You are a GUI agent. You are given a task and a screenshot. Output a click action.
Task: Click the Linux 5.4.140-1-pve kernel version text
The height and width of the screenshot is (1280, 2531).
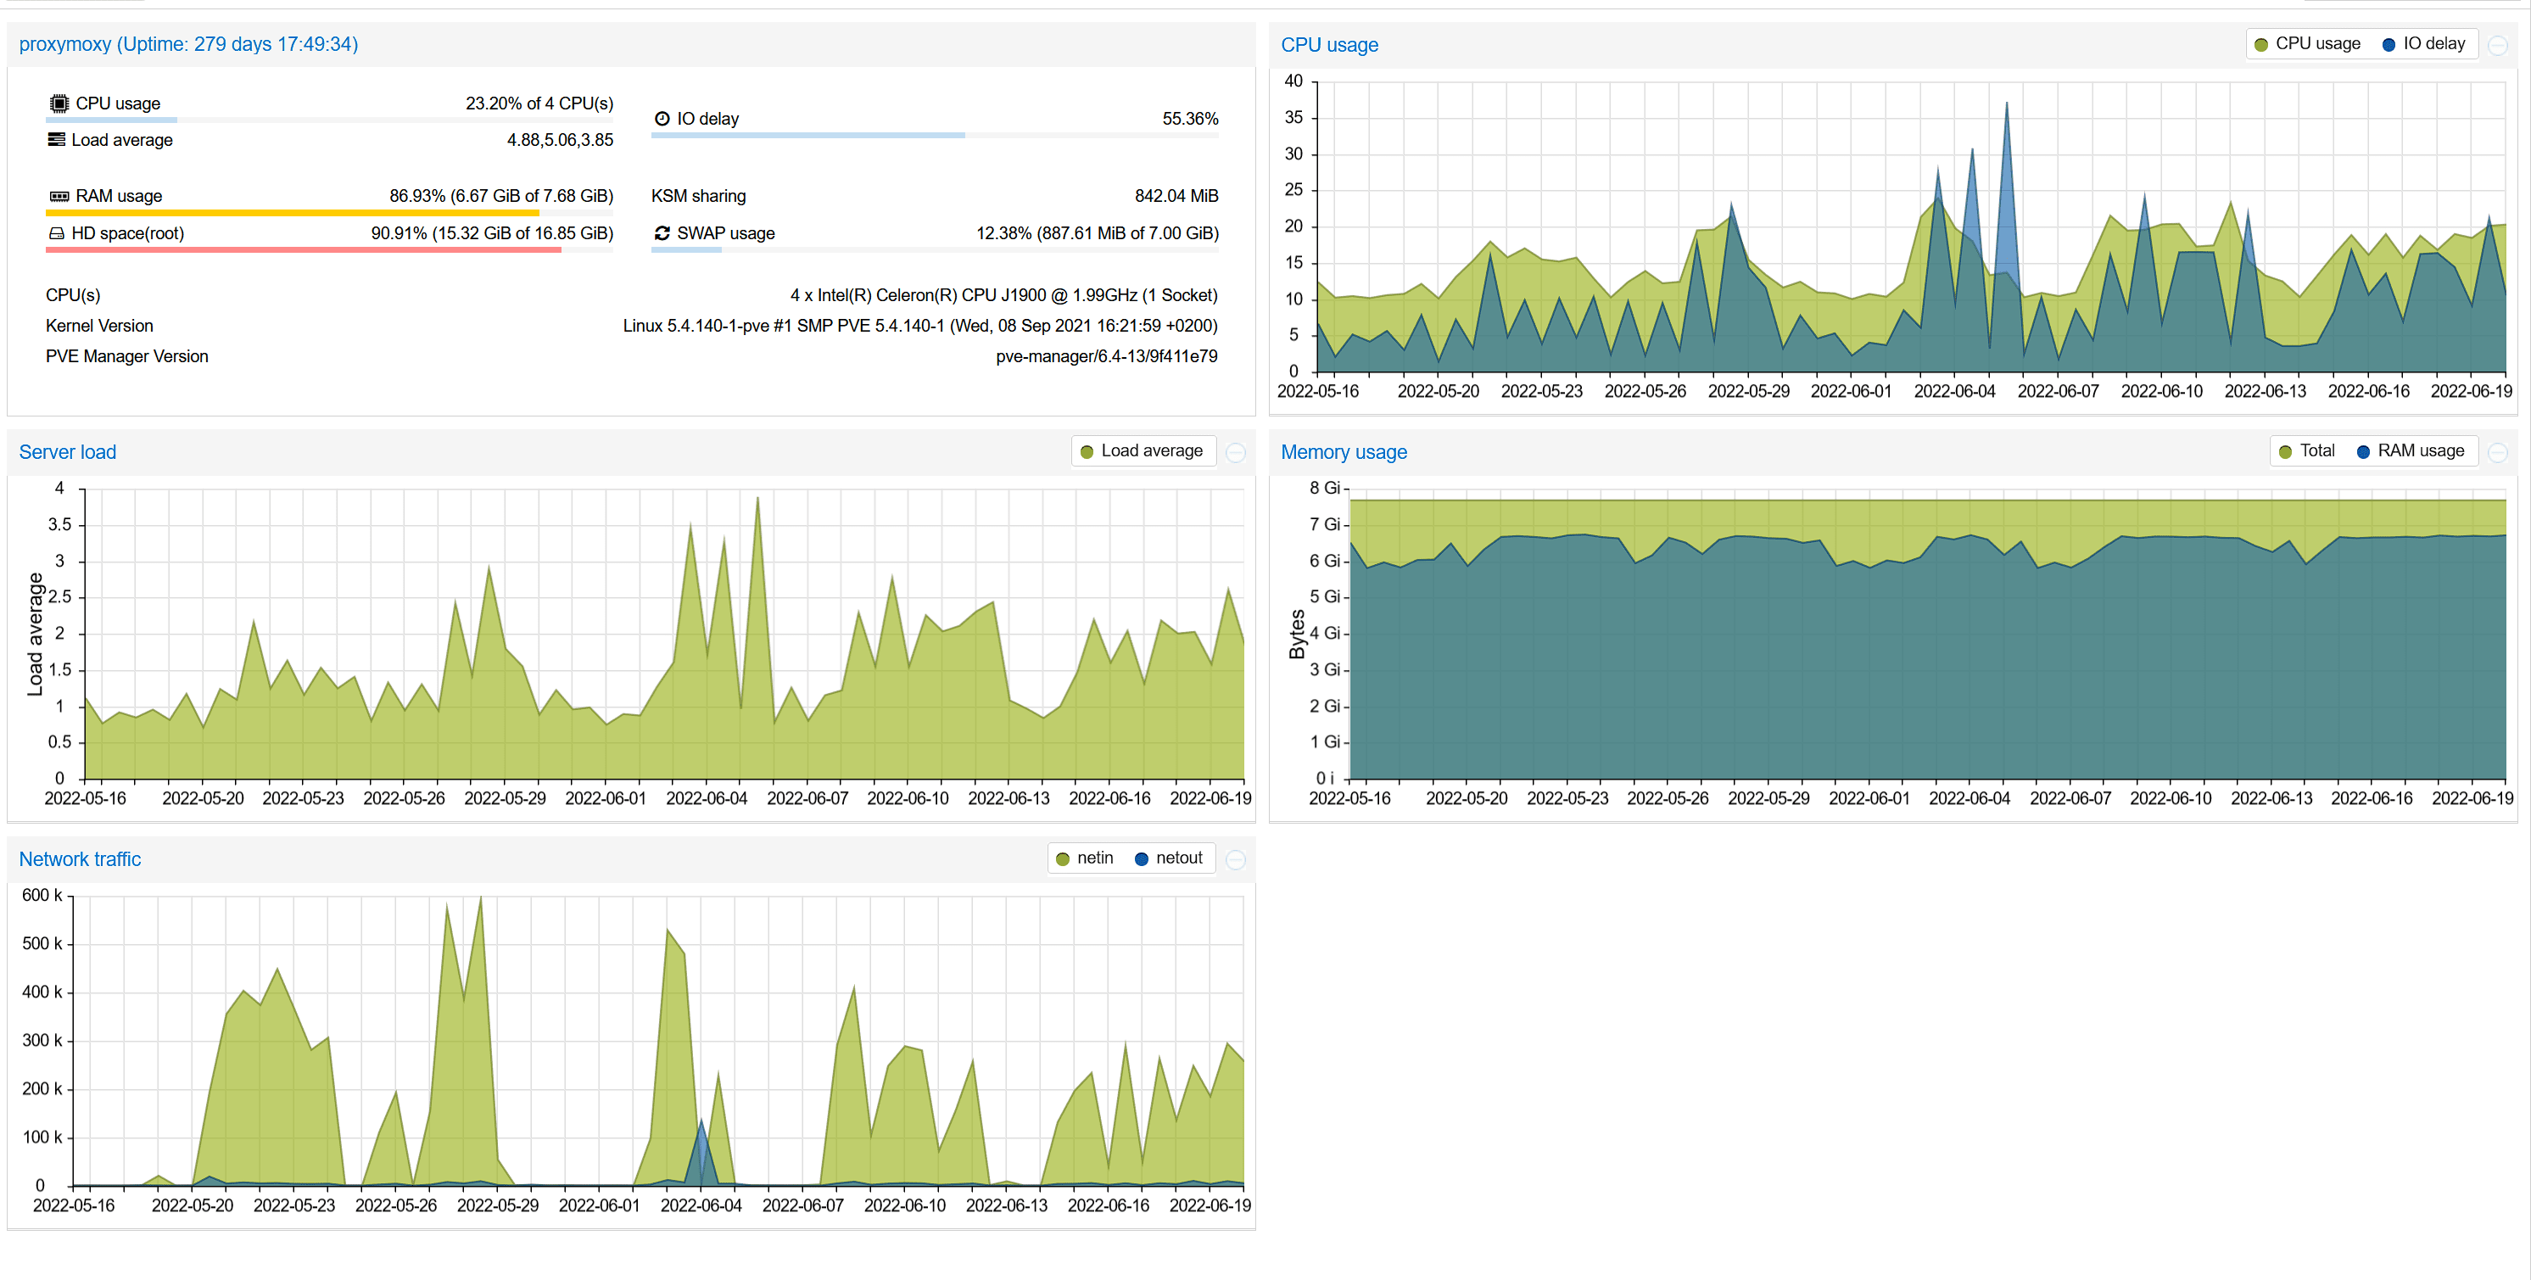coord(919,325)
